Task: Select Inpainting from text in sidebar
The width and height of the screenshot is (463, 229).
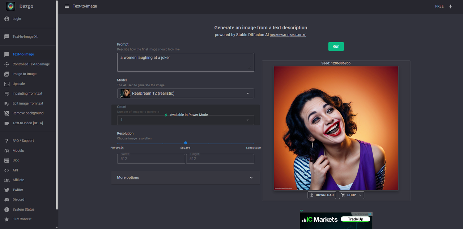Action: (27, 94)
